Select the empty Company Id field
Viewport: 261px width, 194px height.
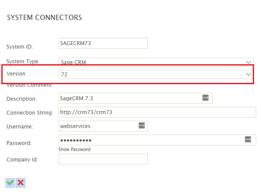pyautogui.click(x=103, y=159)
